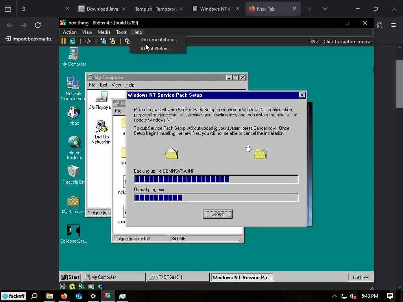
Task: Click the muted volume tray icon
Action: point(353,296)
